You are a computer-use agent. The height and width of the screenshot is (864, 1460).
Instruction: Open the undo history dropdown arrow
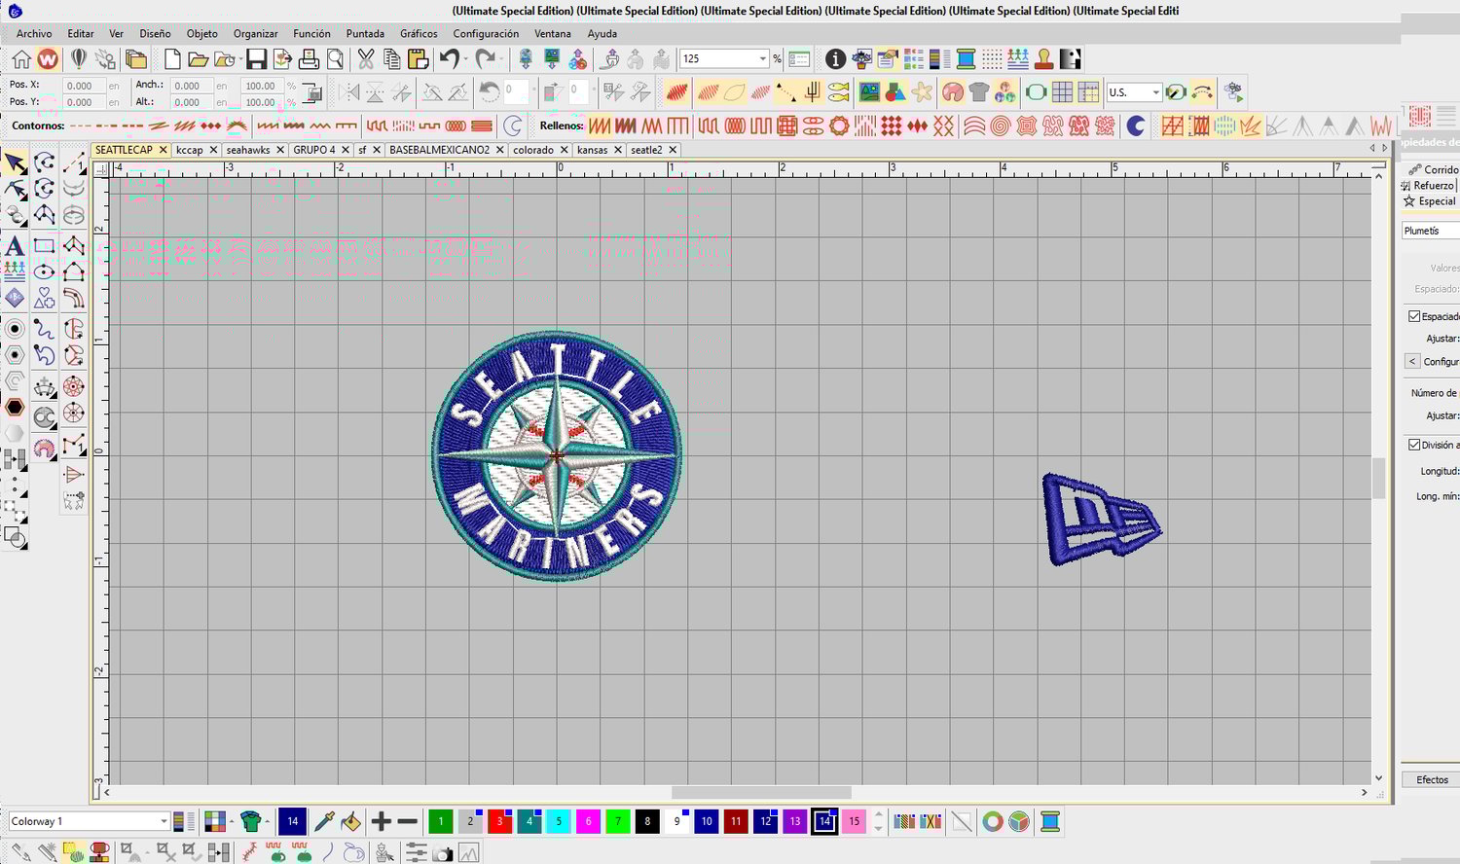coord(465,59)
